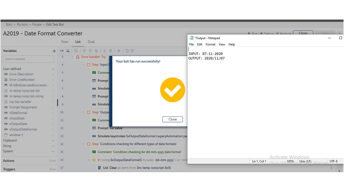Open options menu for vInputDate variable

(53, 118)
